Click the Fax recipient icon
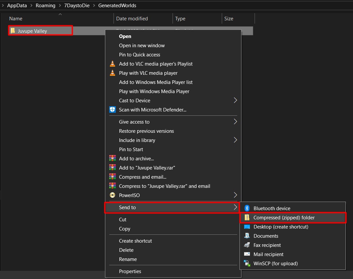 247,245
